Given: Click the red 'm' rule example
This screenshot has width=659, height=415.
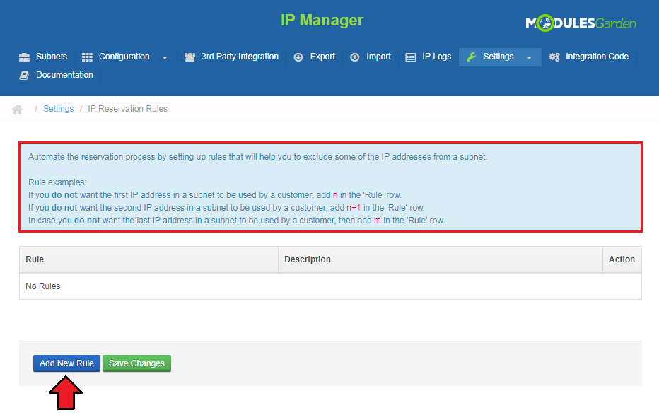Looking at the screenshot, I should pos(378,221).
